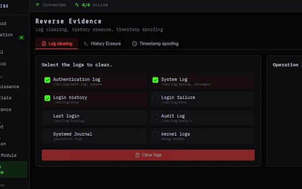Enable the Login failure checkbox
This screenshot has height=189, width=302.
155,98
